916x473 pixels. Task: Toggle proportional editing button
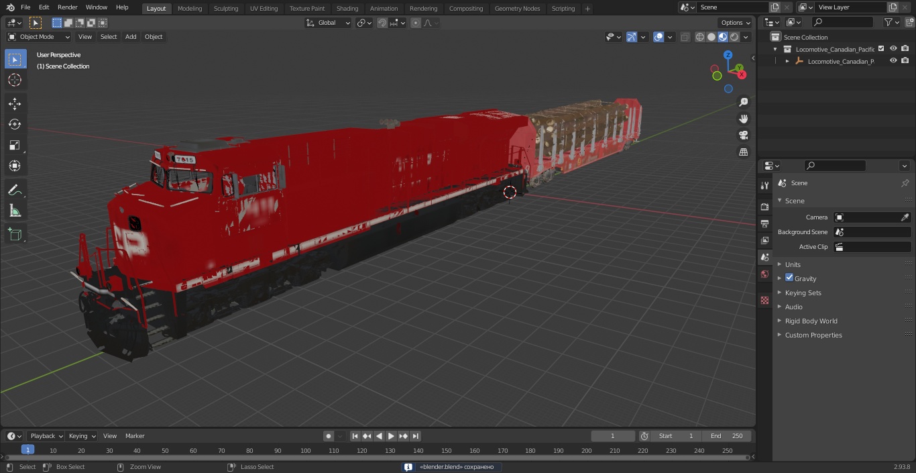[416, 23]
